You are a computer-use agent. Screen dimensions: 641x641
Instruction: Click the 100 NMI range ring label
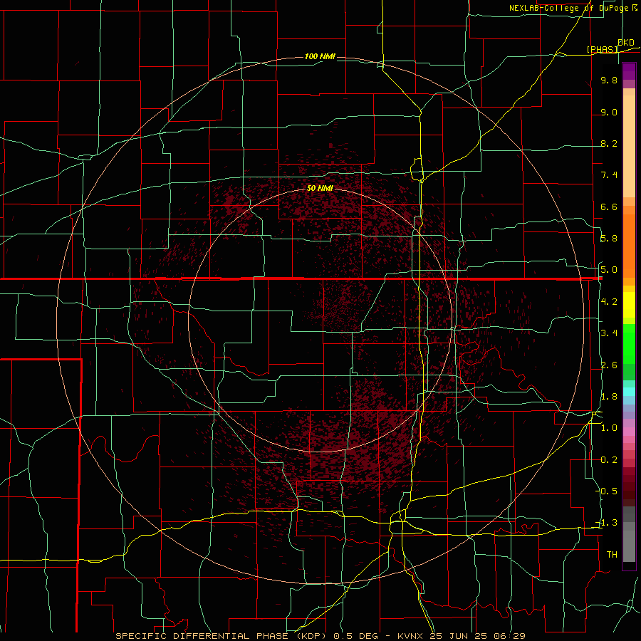click(320, 56)
